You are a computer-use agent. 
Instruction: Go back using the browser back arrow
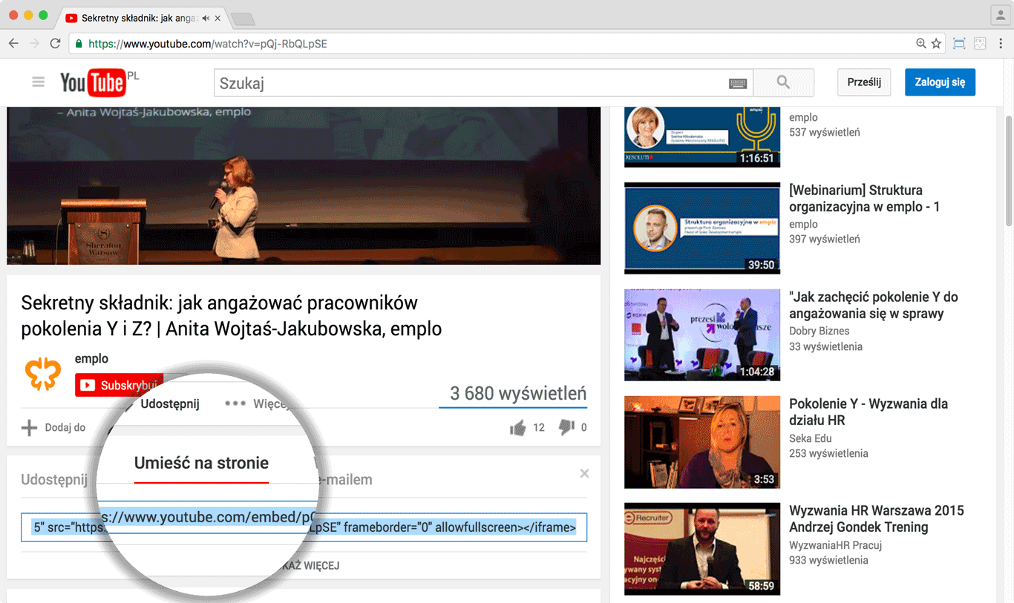coord(13,44)
